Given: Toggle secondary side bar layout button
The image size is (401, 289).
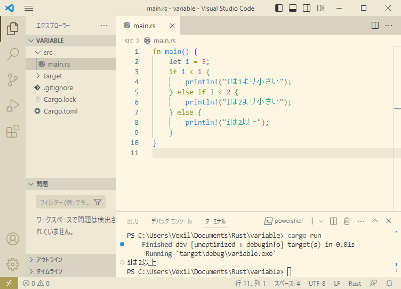Looking at the screenshot, I should pyautogui.click(x=307, y=8).
